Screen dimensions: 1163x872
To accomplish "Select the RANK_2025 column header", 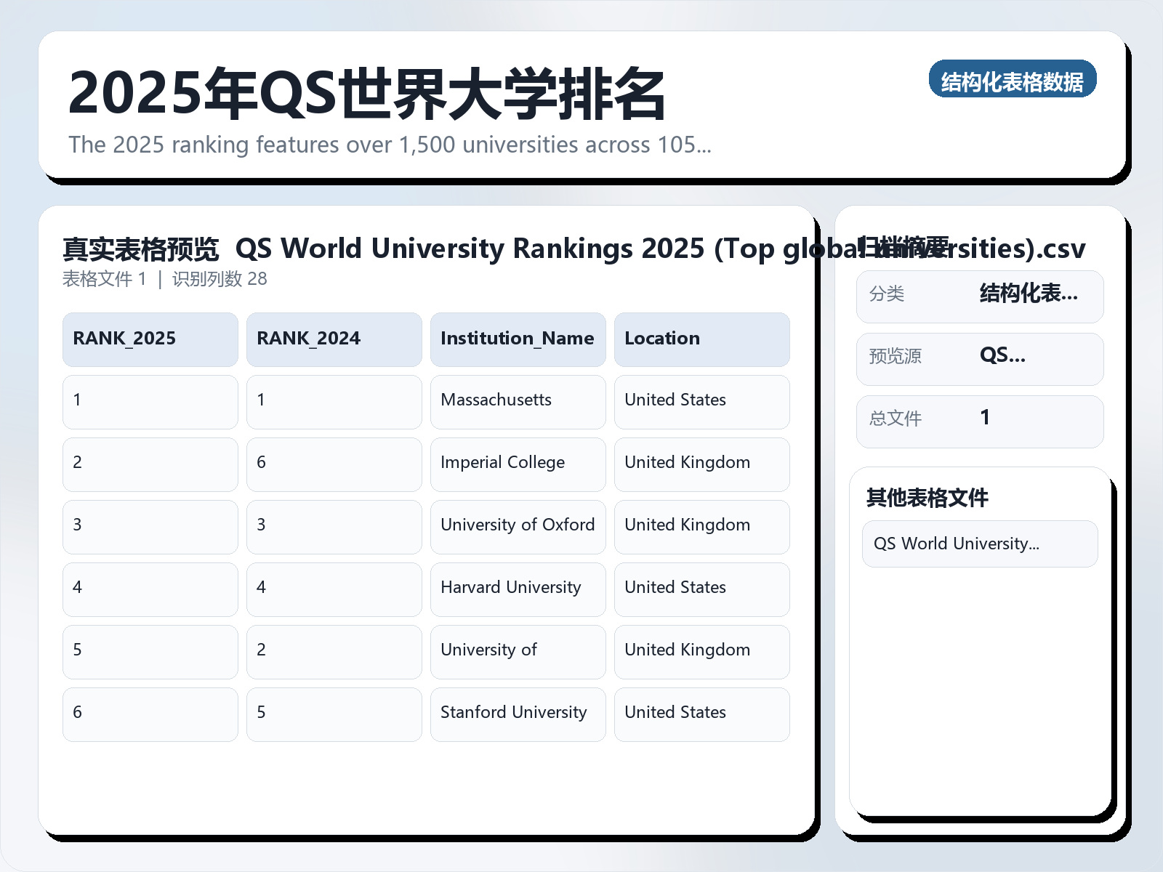I will point(150,339).
